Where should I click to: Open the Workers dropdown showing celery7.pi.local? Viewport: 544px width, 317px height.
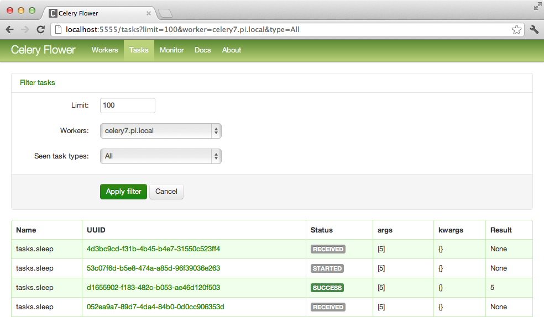[161, 131]
